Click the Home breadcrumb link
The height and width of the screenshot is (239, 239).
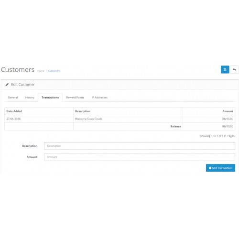tap(41, 71)
